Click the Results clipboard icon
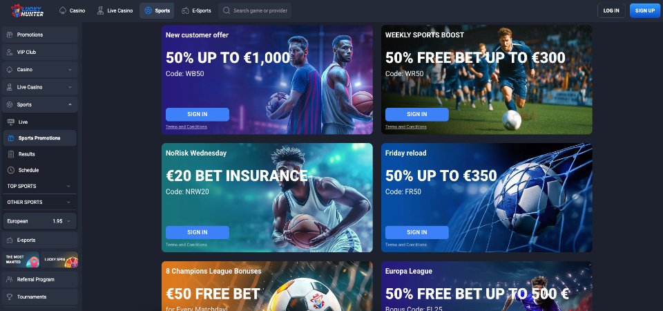The width and height of the screenshot is (663, 311). tap(11, 154)
